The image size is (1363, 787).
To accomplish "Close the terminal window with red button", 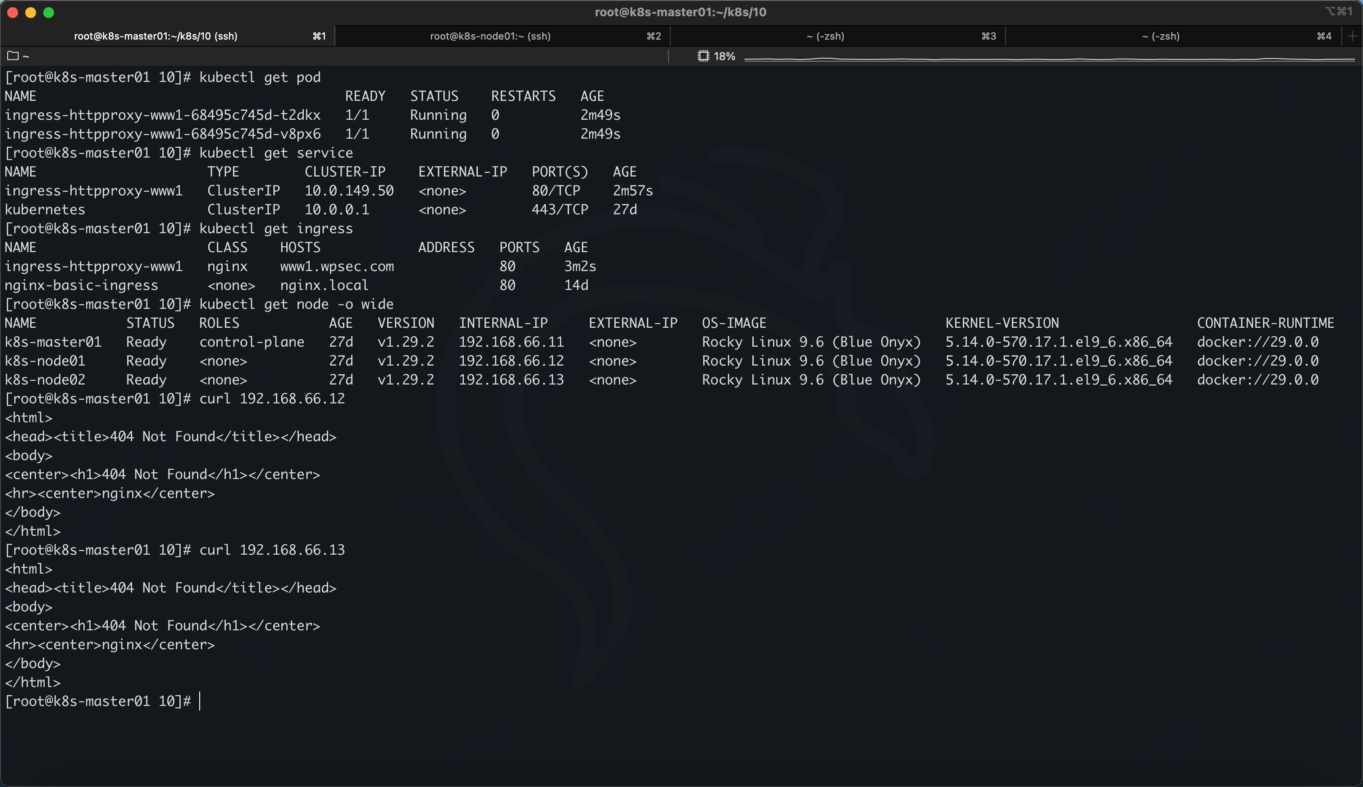I will click(13, 13).
